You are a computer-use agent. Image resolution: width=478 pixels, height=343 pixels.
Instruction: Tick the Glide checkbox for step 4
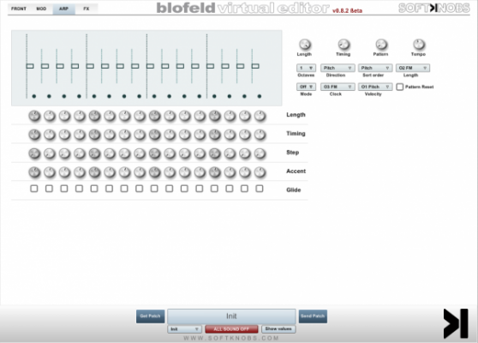pos(80,189)
